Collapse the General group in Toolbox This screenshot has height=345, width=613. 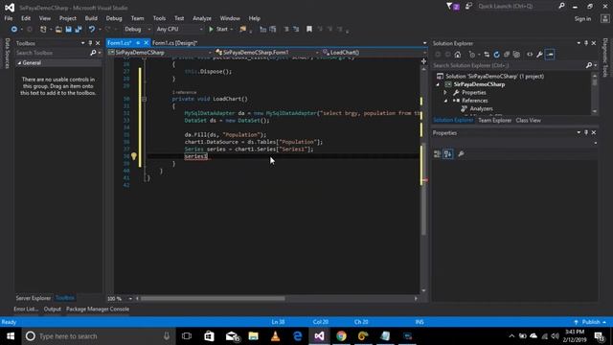[19, 63]
